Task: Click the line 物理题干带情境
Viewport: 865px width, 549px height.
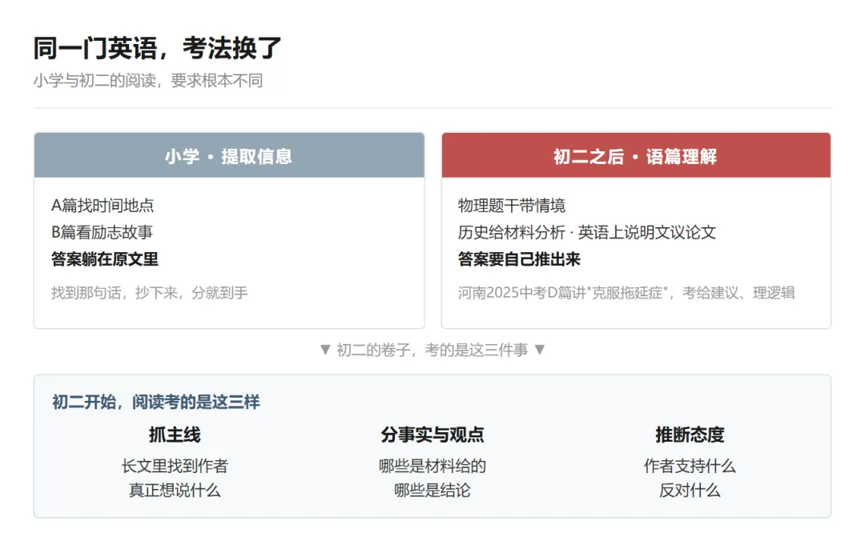Action: pyautogui.click(x=511, y=206)
